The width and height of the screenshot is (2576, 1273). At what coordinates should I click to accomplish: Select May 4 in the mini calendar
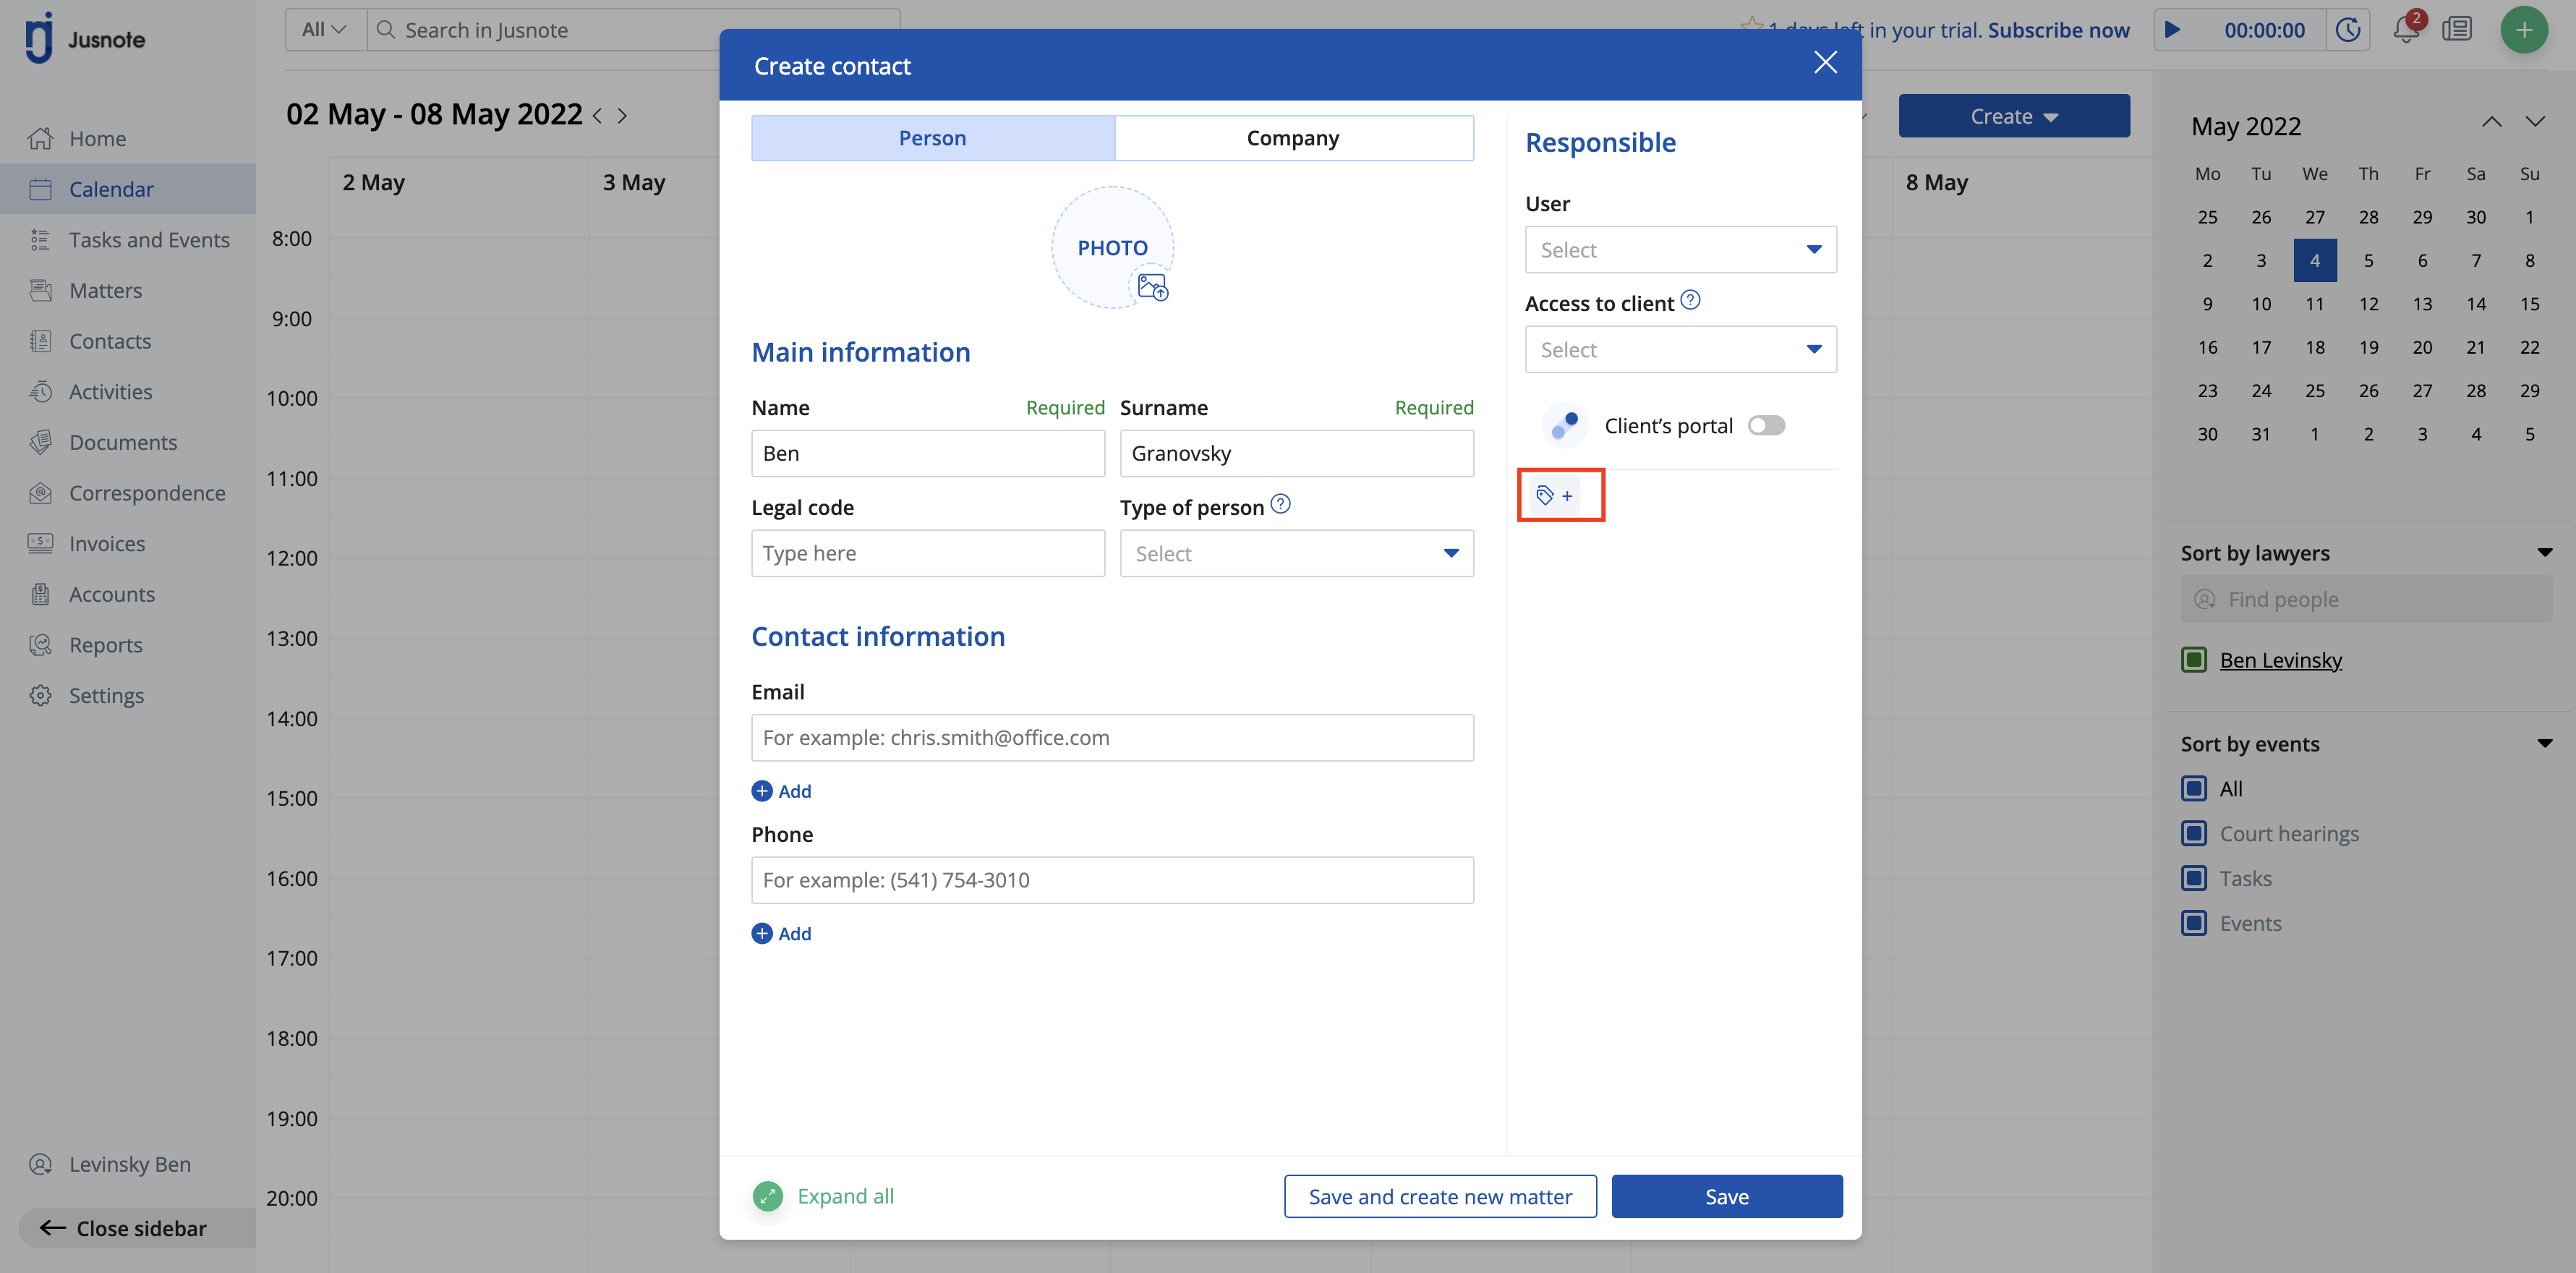click(2314, 260)
